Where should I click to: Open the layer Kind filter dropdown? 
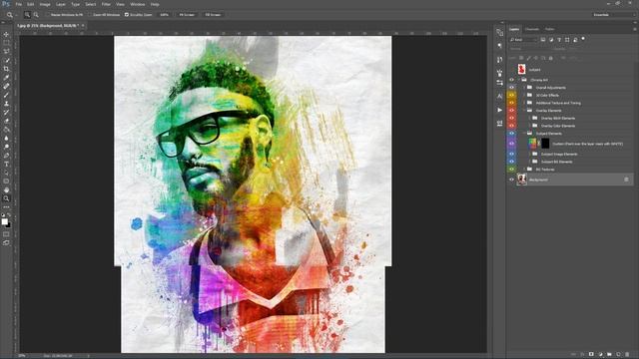(x=523, y=40)
